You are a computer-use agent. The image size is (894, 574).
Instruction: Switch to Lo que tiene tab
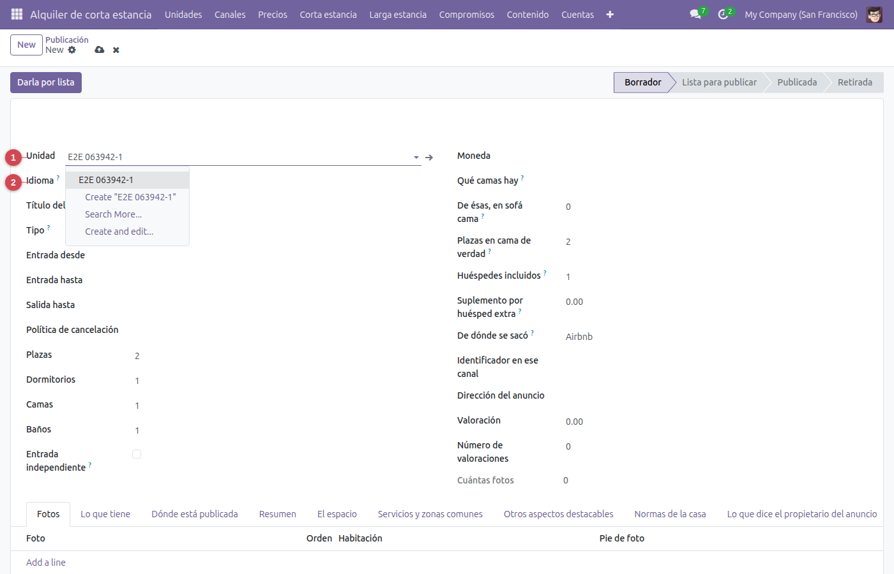click(105, 514)
